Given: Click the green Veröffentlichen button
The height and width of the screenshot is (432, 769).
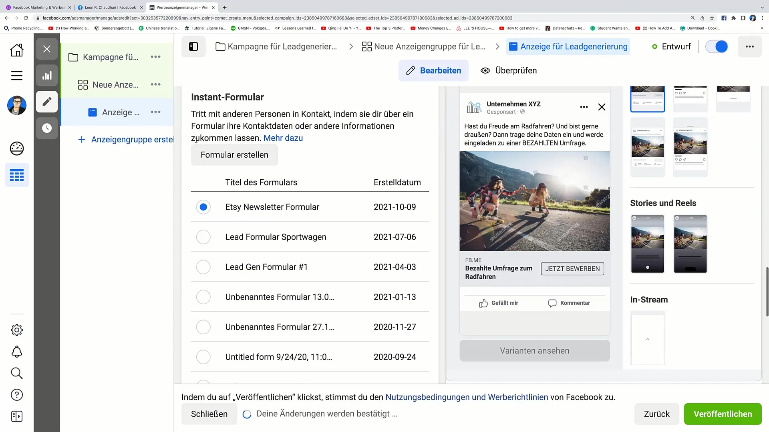Looking at the screenshot, I should pos(723,414).
